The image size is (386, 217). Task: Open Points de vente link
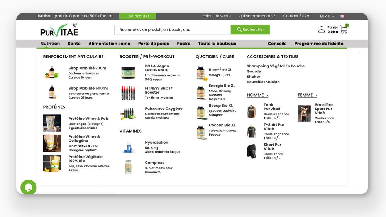tap(217, 16)
